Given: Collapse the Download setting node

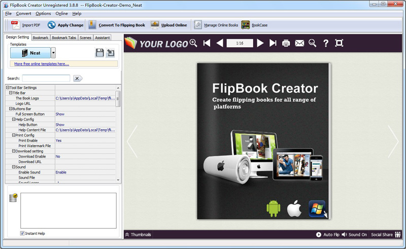Looking at the screenshot, I should pos(14,151).
